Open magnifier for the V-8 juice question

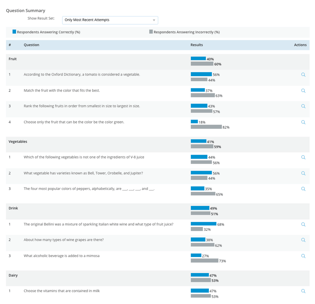(303, 157)
